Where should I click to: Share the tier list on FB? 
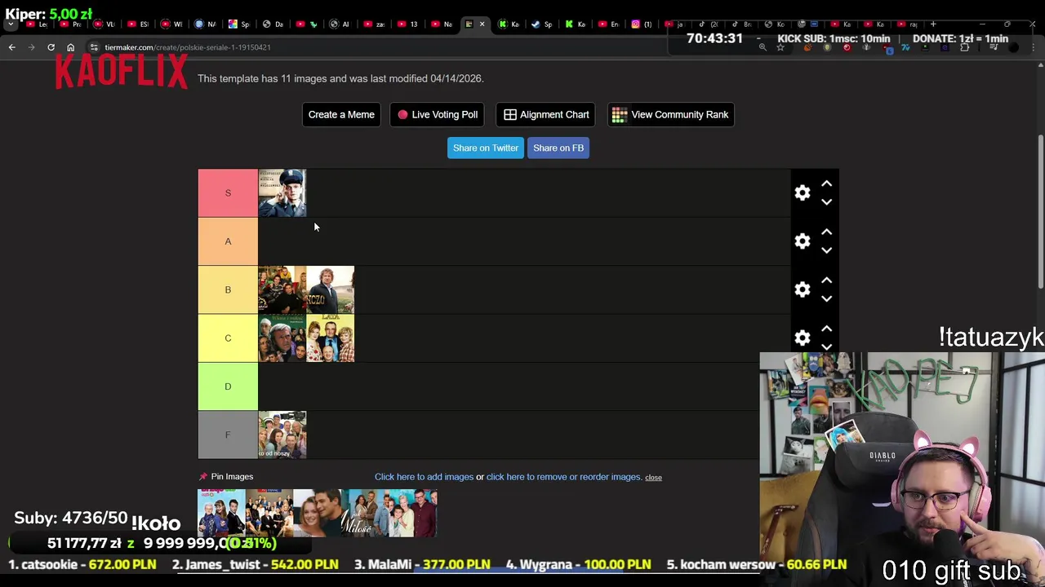click(x=558, y=148)
